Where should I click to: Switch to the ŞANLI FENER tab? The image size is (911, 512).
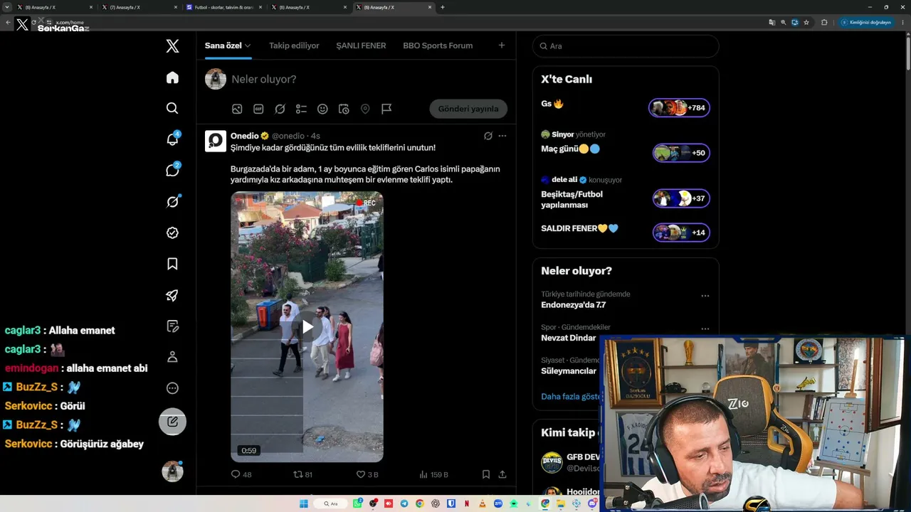click(x=361, y=46)
